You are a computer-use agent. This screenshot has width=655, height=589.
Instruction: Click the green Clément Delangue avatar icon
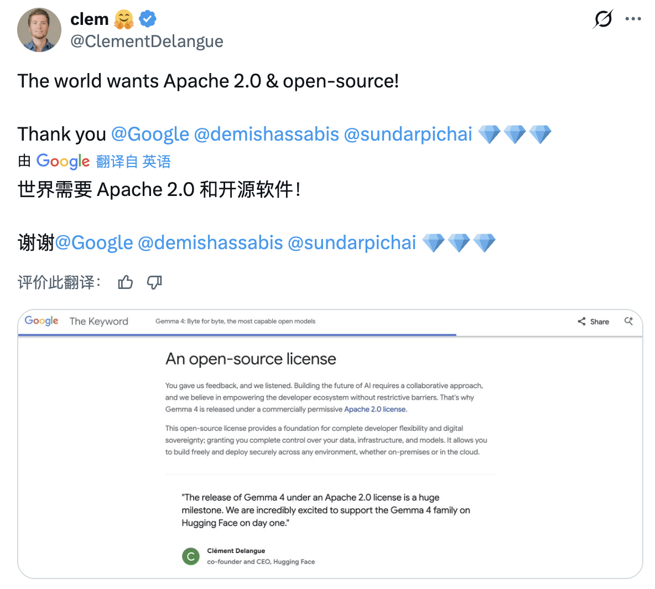[x=190, y=556]
